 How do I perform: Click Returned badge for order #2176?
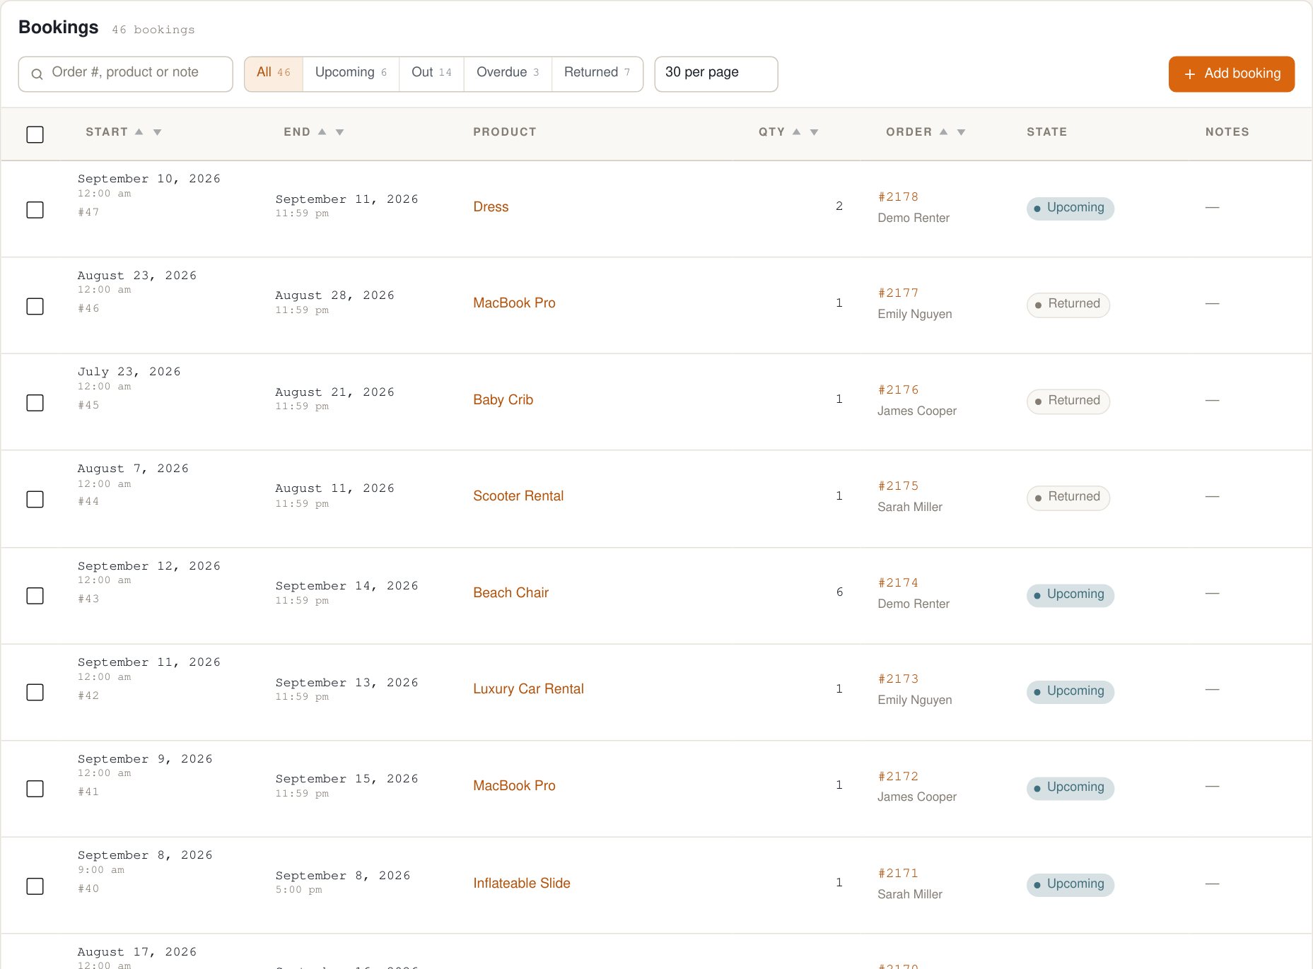point(1068,401)
